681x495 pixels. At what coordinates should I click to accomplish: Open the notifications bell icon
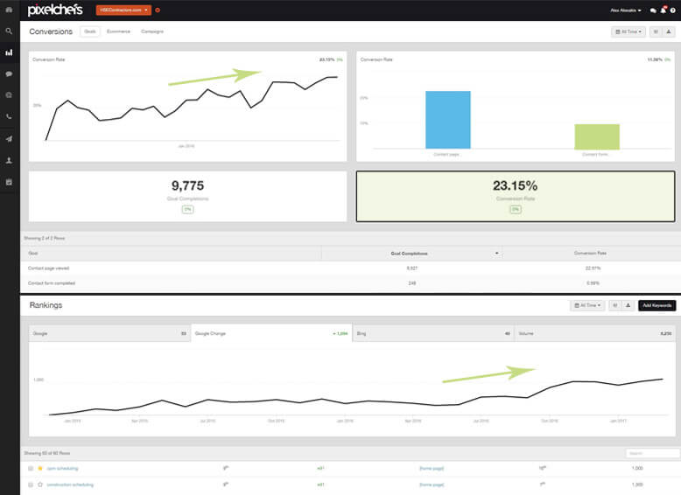(663, 10)
